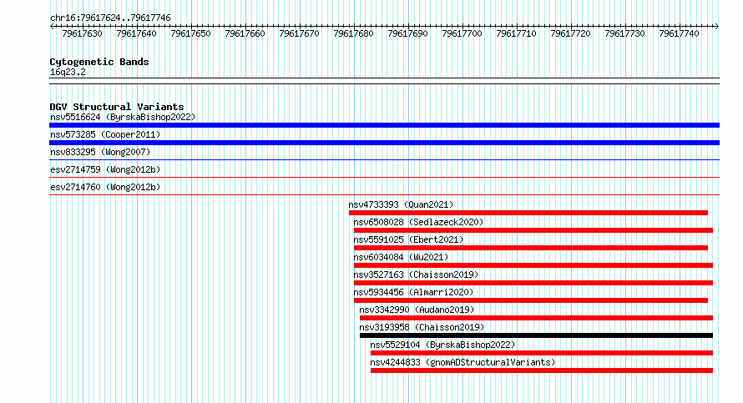Click the red bar of nsv5529104
Viewport: 743px width, 403px height.
point(542,353)
